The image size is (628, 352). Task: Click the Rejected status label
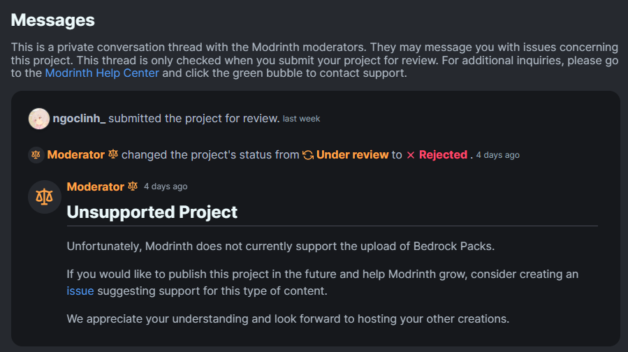[x=443, y=155]
